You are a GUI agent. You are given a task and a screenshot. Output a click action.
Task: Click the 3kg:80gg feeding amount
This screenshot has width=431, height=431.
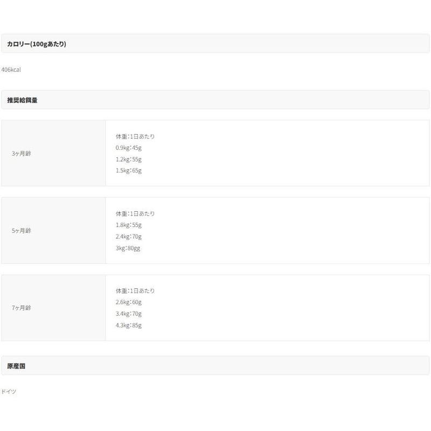click(128, 248)
